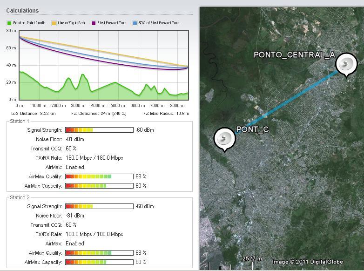Click the Station 1 AirMax Capacity bar
This screenshot has width=364, height=271.
click(99, 186)
